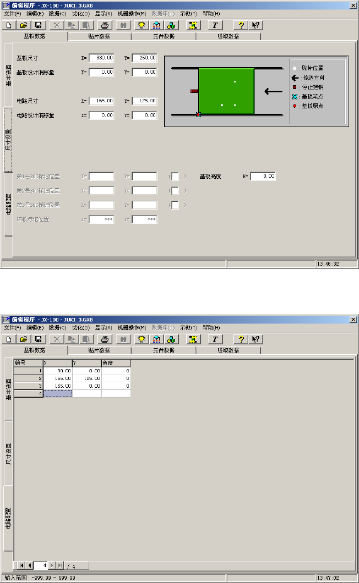Open a file via folder icon in board-diagram window
The image size is (359, 583).
(x=24, y=25)
